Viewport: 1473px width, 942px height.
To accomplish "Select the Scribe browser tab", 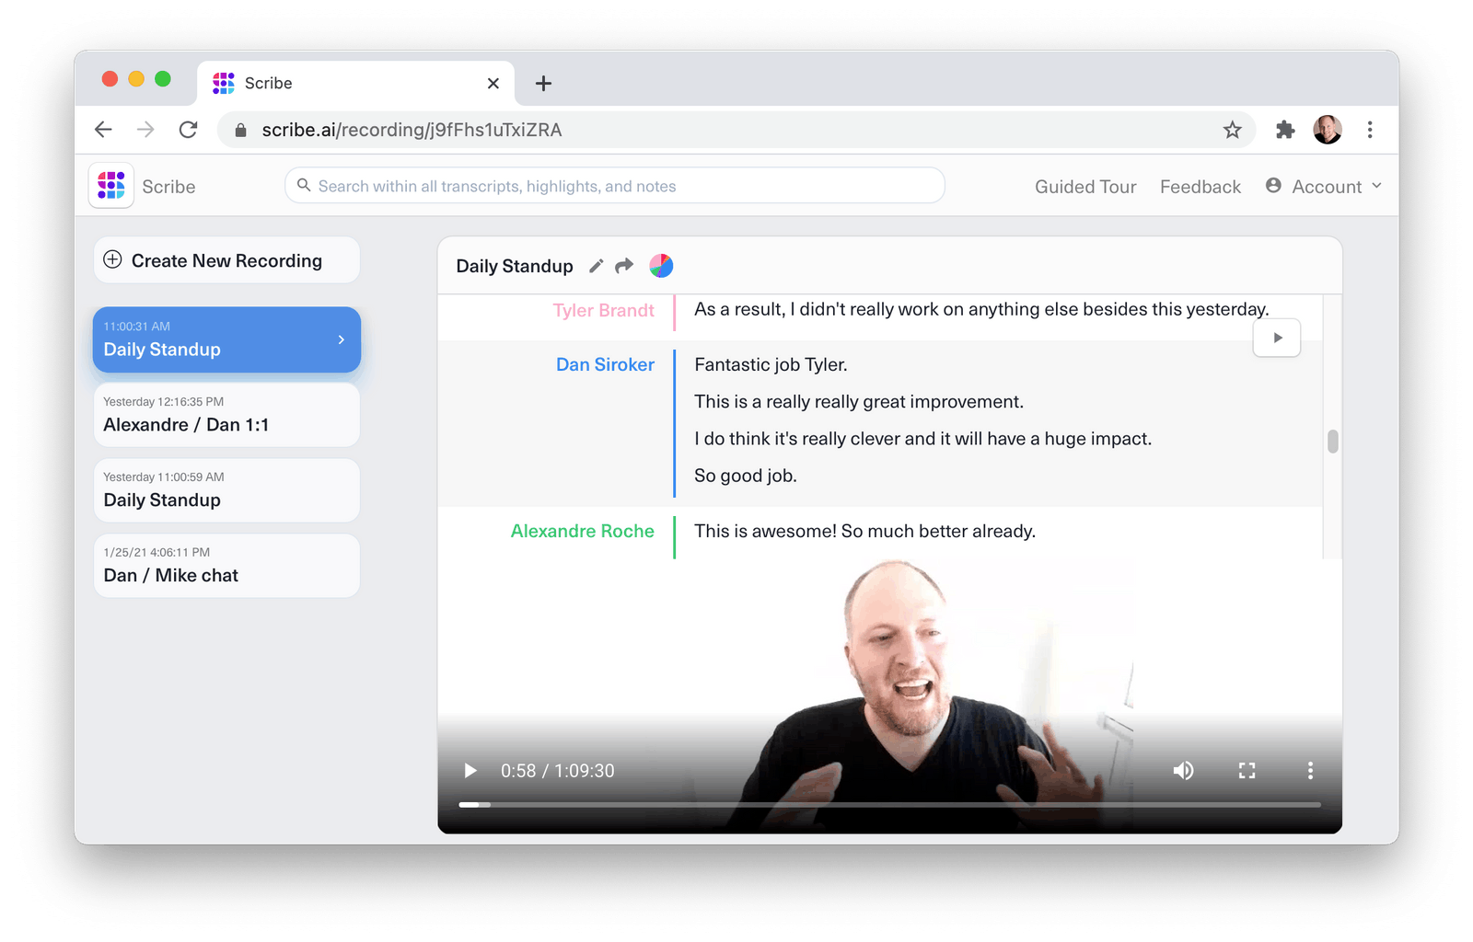I will [356, 84].
